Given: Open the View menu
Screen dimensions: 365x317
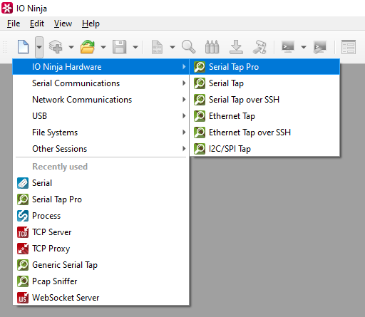Looking at the screenshot, I should pyautogui.click(x=63, y=24).
